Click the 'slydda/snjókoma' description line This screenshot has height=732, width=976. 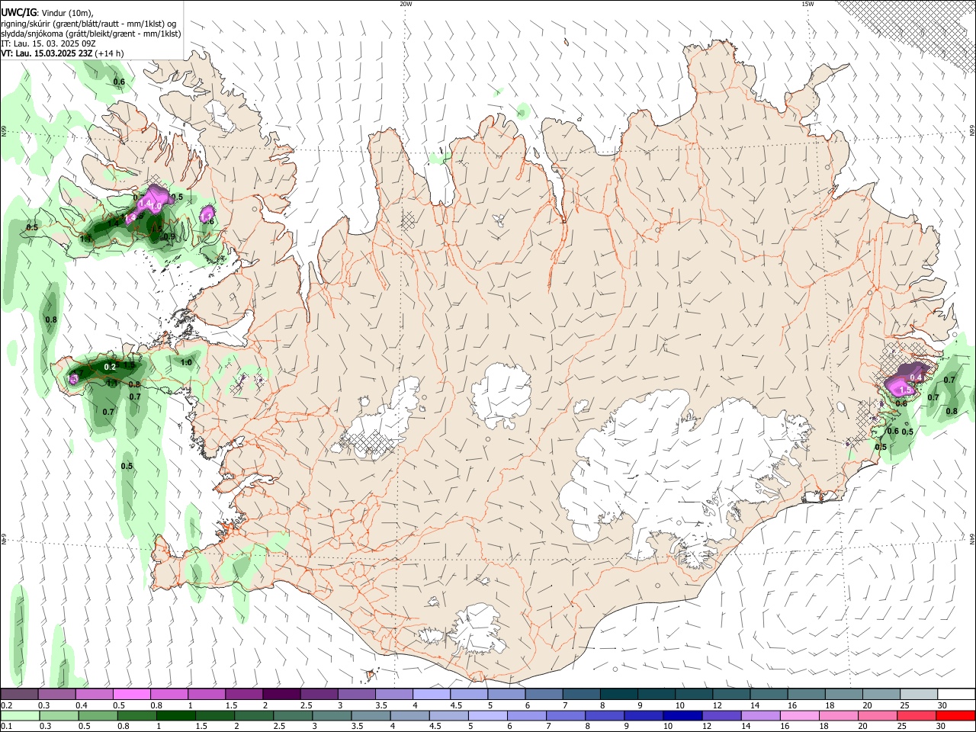coord(91,34)
